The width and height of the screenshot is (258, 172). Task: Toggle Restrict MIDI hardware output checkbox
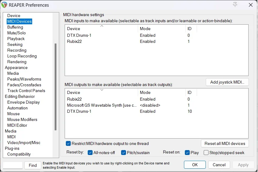tap(68, 143)
